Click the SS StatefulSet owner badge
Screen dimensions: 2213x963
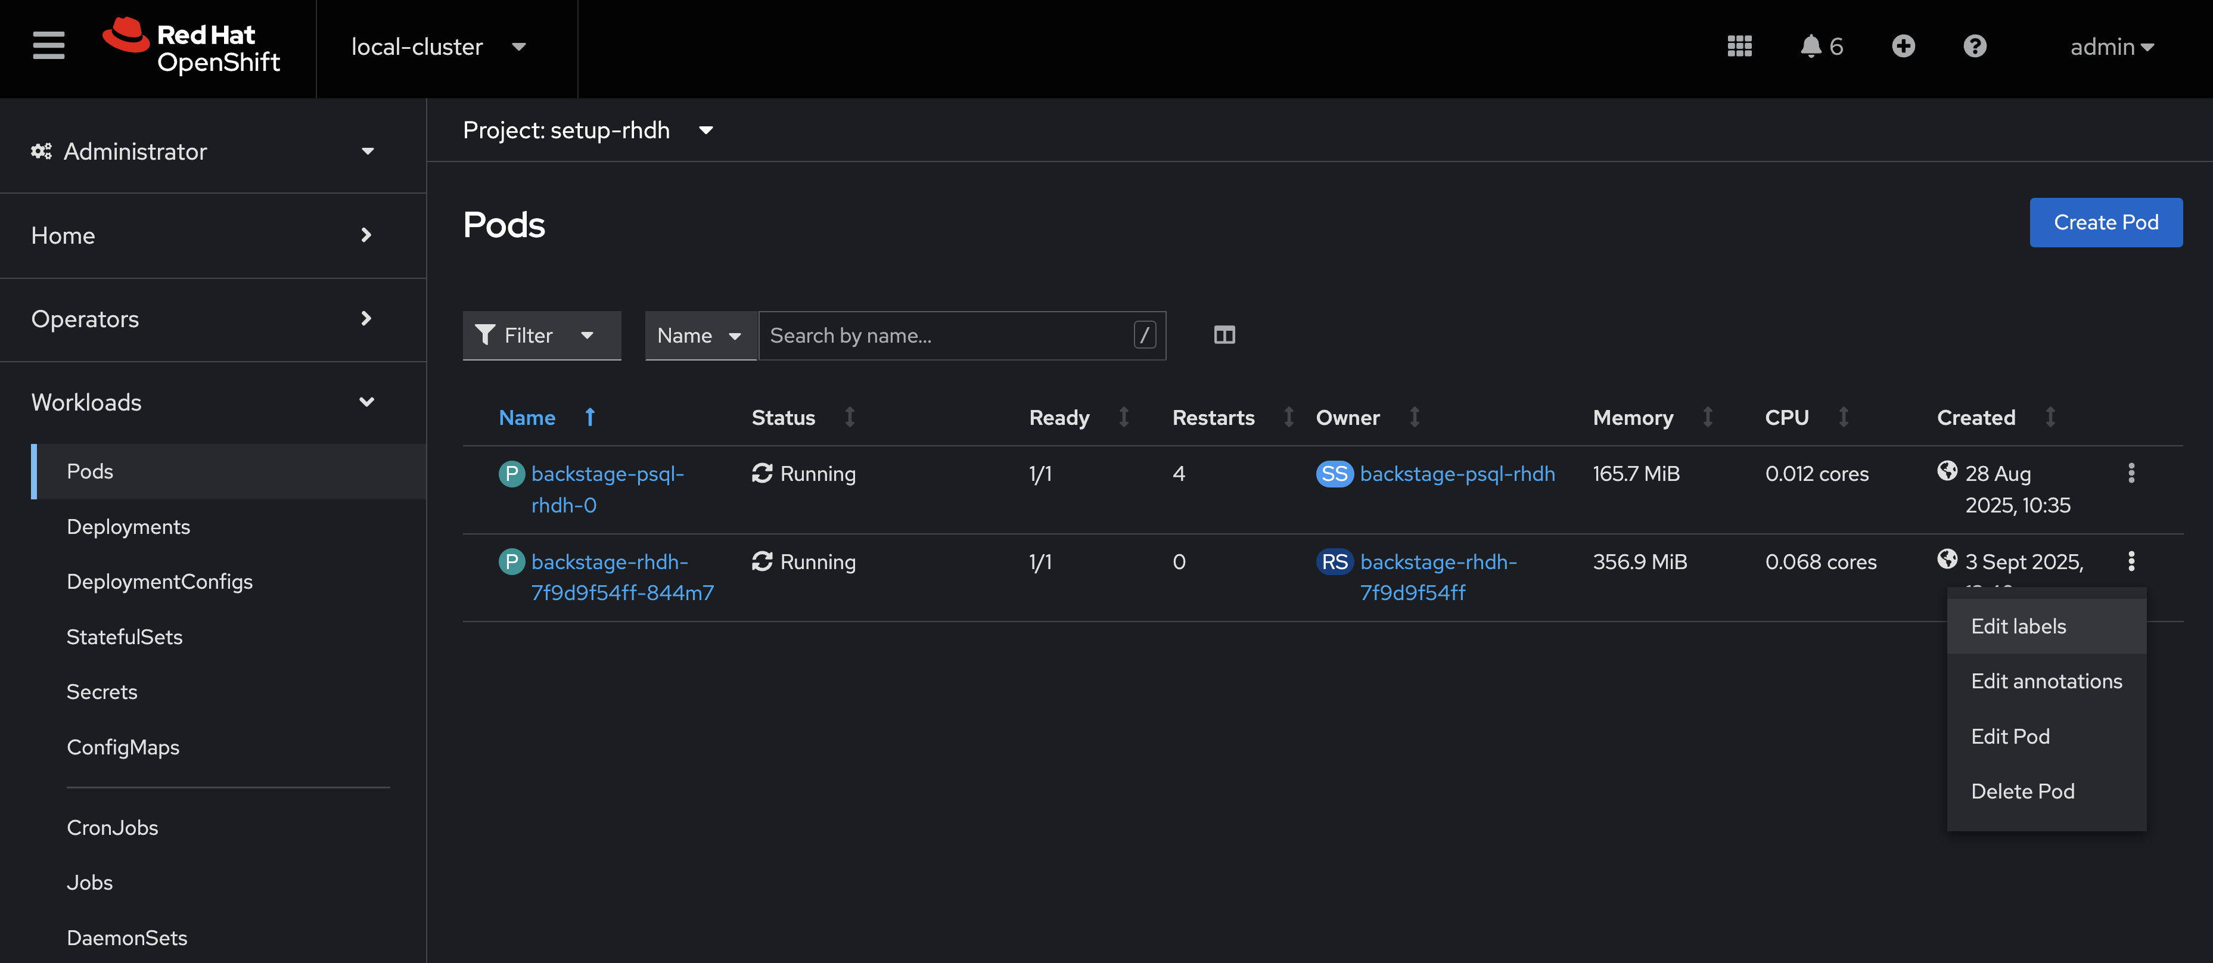click(1334, 473)
